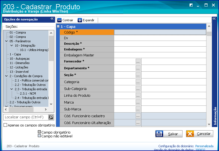The image size is (219, 151).
Task: Click the 300832 dictionary version link
Action: pos(200,150)
